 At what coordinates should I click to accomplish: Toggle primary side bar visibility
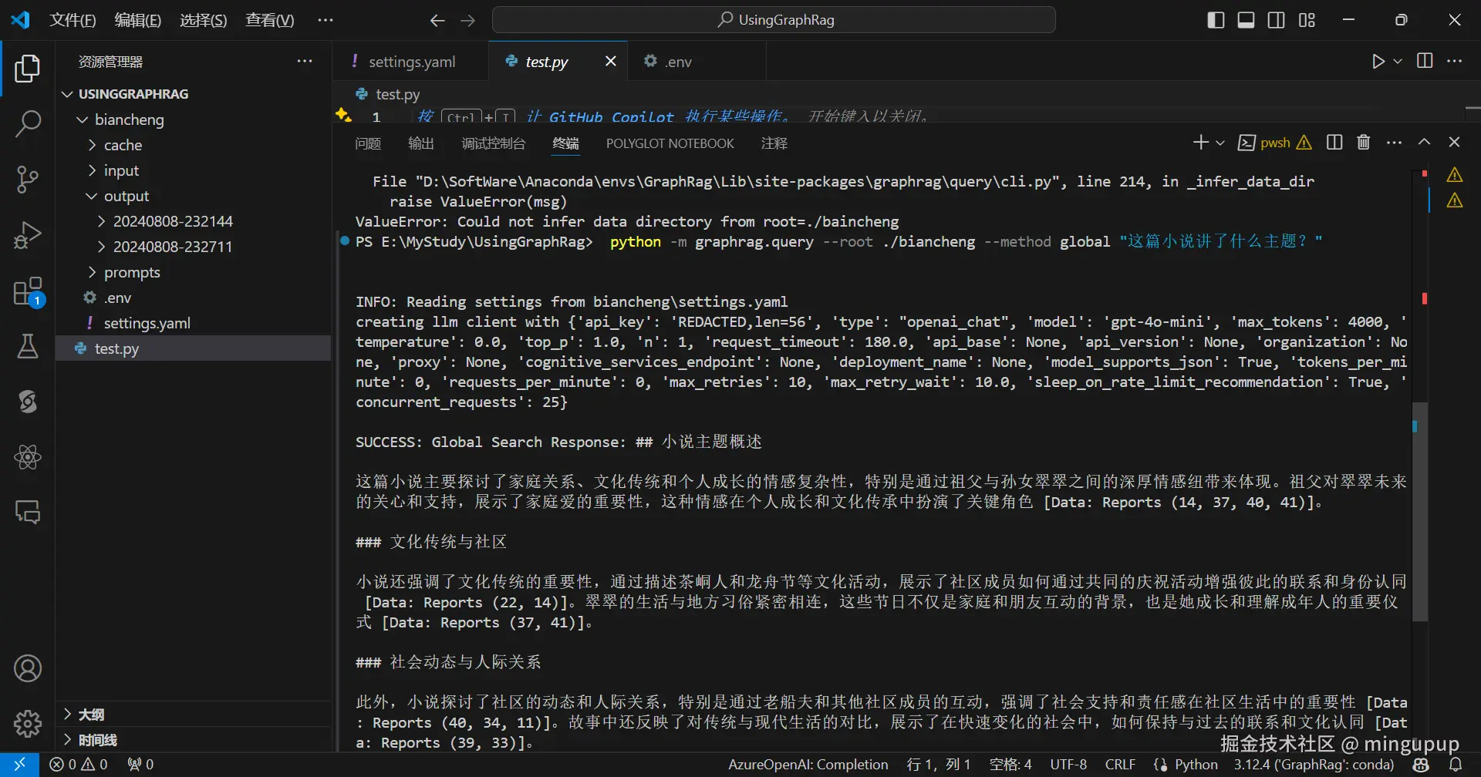click(1216, 21)
